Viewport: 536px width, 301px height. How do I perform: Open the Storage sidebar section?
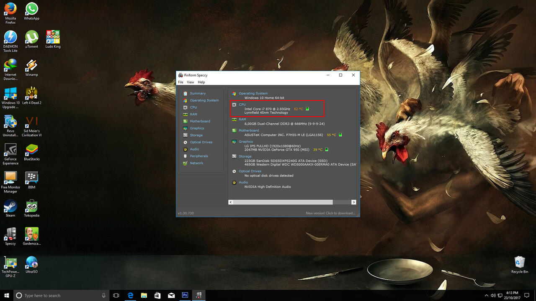click(x=196, y=135)
